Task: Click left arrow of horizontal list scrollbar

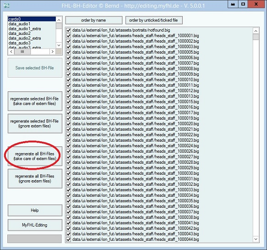Action: click(x=11, y=51)
